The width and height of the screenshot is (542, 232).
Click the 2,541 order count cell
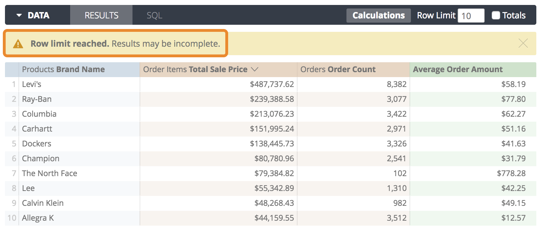tap(353, 158)
